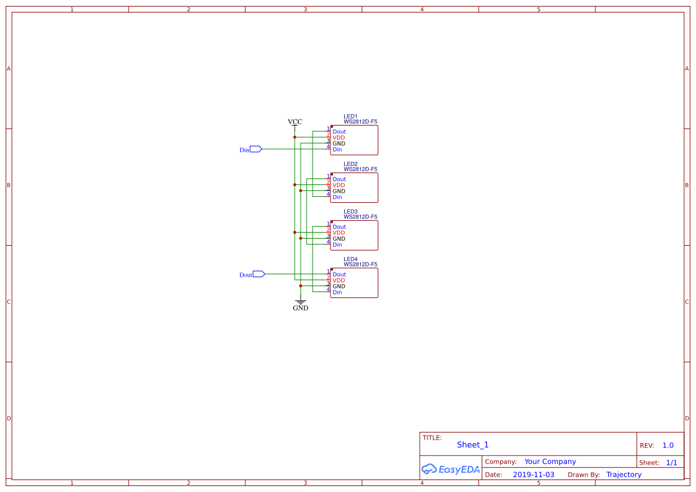Screen dimensions: 696x492
Task: Click the Din netport arrow symbol
Action: pos(255,149)
